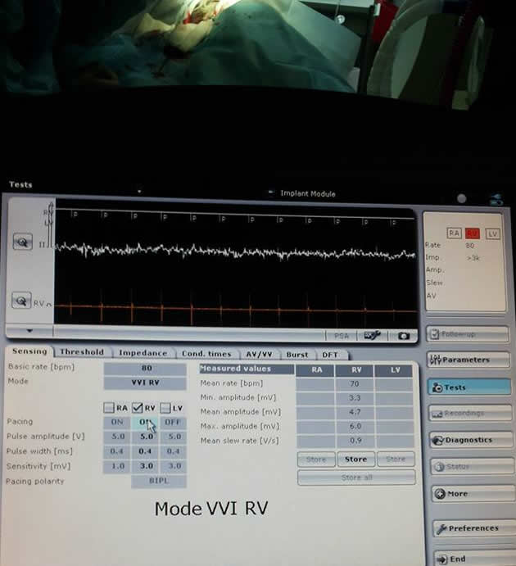Change the Basic rate value 80
Viewport: 516px width, 566px height.
[145, 369]
